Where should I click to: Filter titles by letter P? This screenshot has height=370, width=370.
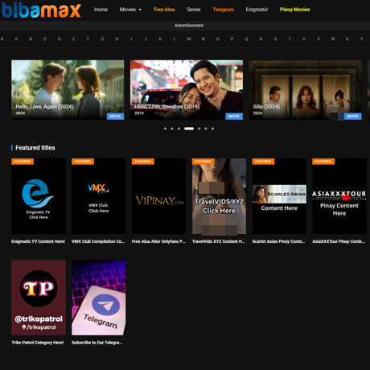tap(232, 39)
